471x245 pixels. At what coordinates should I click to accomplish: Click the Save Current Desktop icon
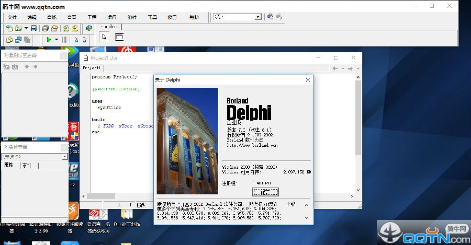click(x=270, y=17)
